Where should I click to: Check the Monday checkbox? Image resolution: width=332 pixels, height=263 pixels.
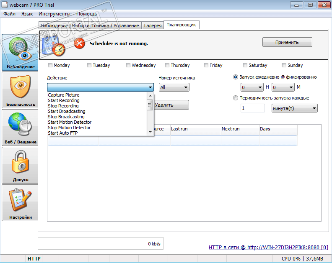tap(50, 65)
